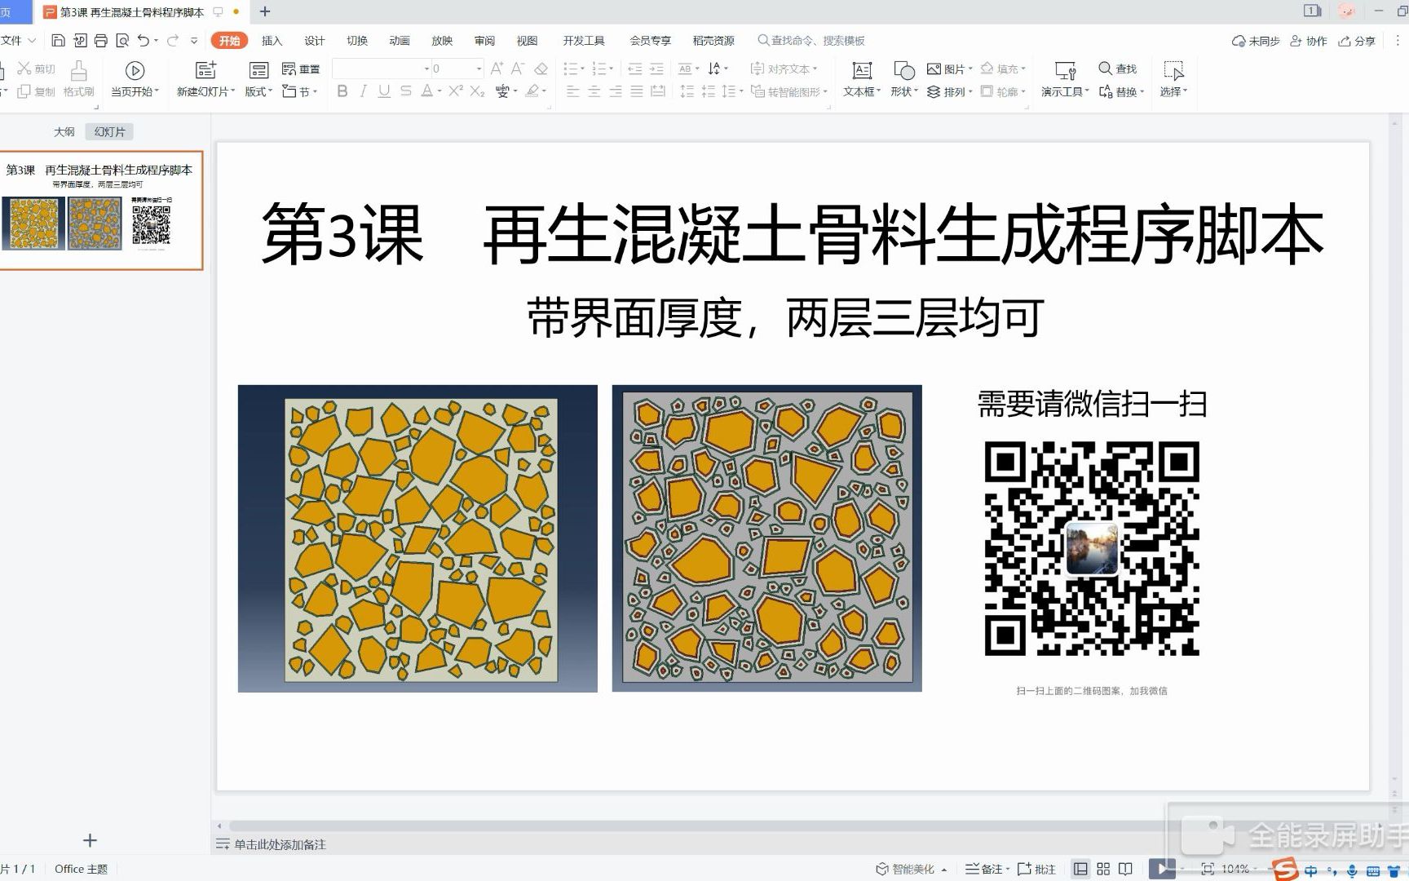
Task: Click the Replace (替换) button
Action: (x=1121, y=91)
